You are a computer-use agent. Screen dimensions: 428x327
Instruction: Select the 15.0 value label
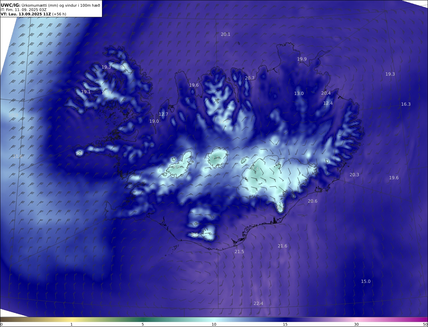[x=366, y=282]
